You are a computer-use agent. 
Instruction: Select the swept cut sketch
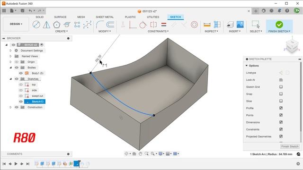coord(37,96)
